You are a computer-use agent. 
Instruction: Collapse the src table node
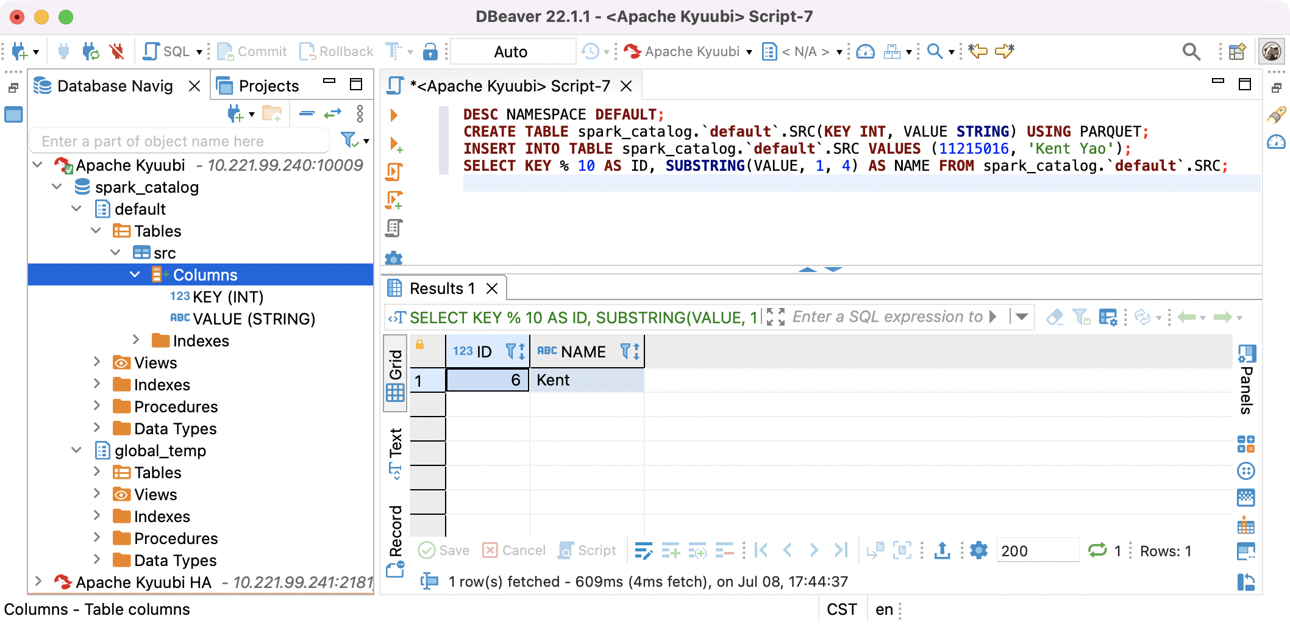116,253
